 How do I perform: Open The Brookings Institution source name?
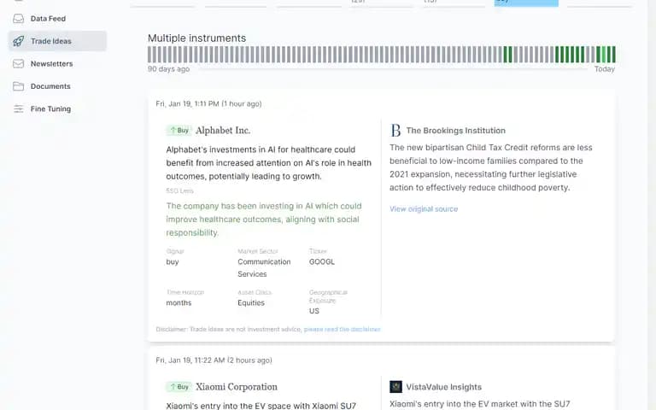click(x=455, y=130)
